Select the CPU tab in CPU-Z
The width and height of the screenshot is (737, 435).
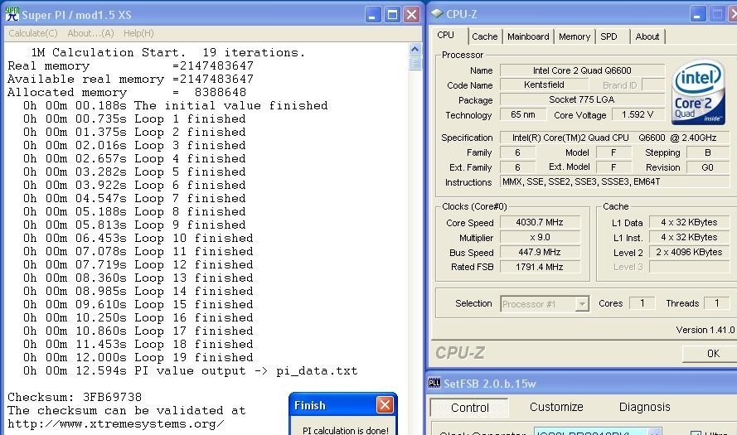point(445,36)
